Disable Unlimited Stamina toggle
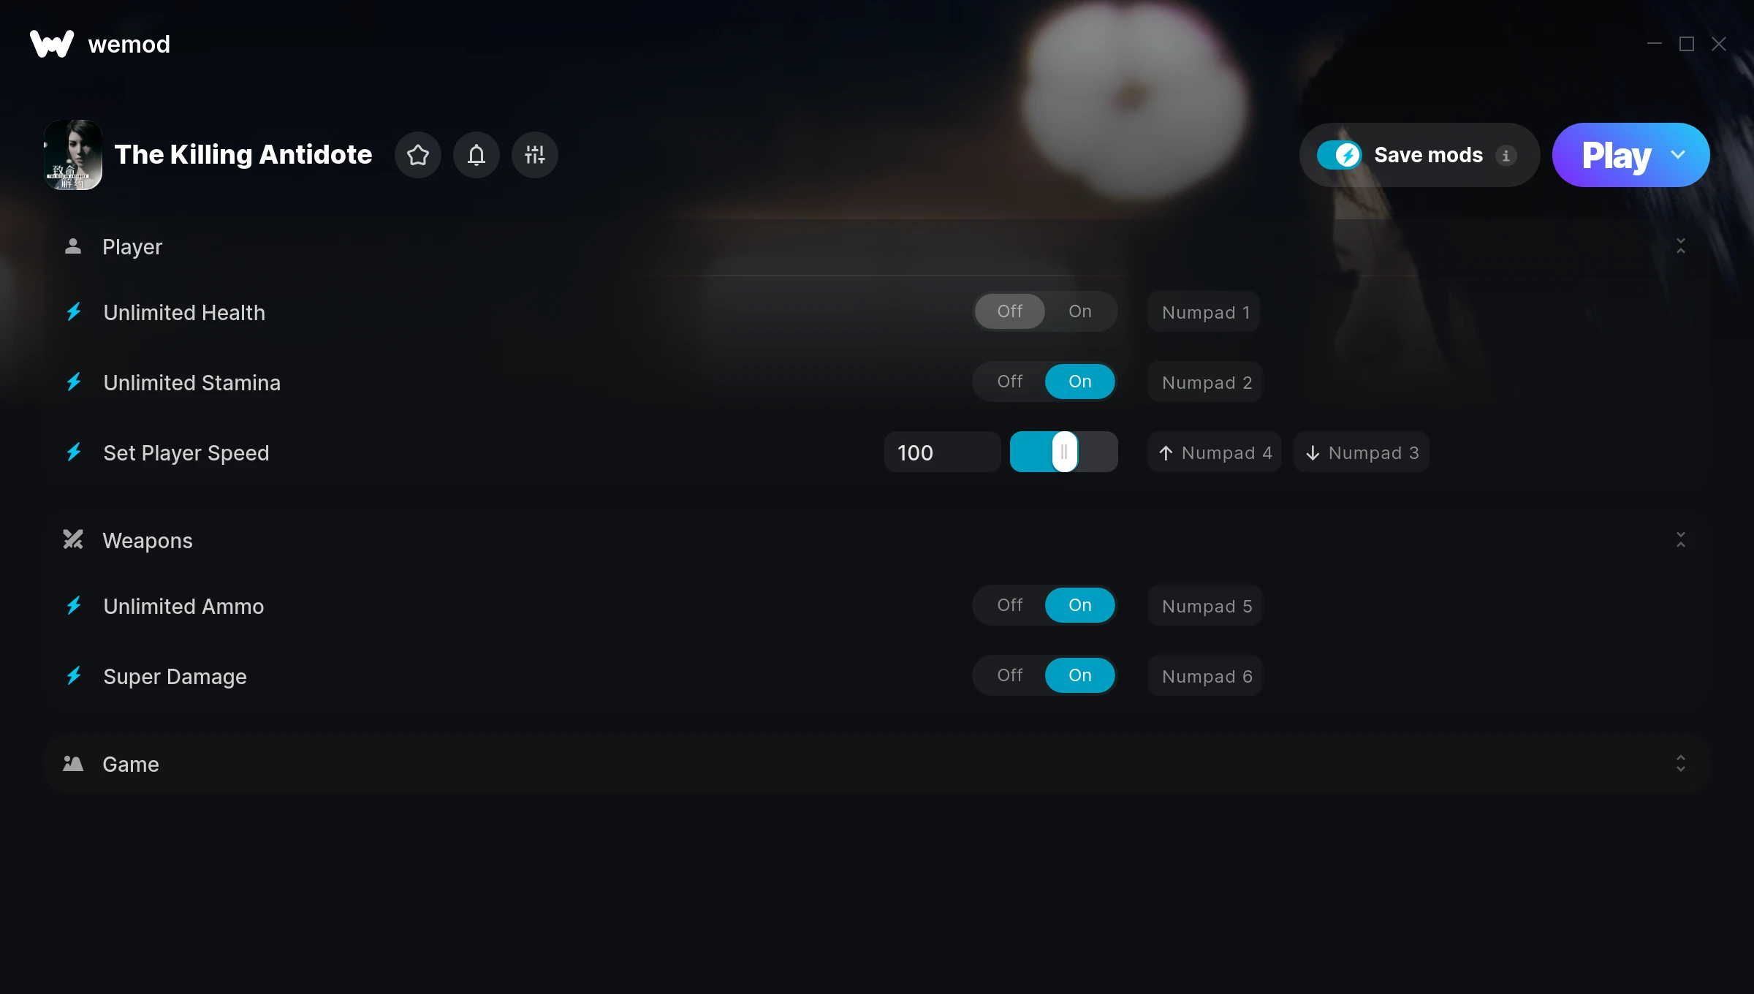 (1009, 381)
